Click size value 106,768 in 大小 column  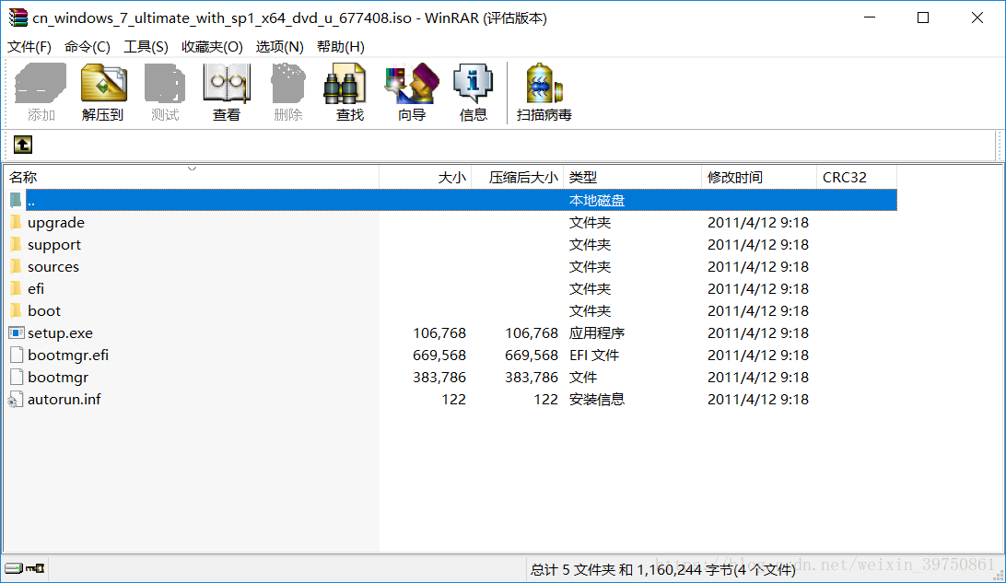[439, 333]
